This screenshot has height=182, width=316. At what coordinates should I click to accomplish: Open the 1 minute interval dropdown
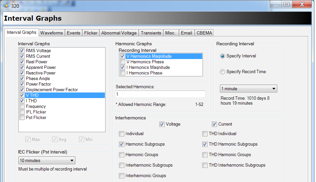(x=248, y=89)
